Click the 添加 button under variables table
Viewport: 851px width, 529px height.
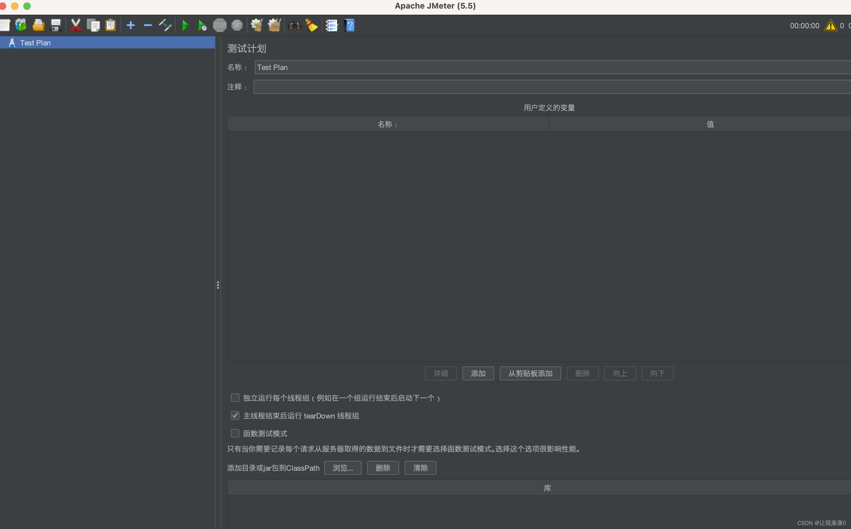pos(478,373)
